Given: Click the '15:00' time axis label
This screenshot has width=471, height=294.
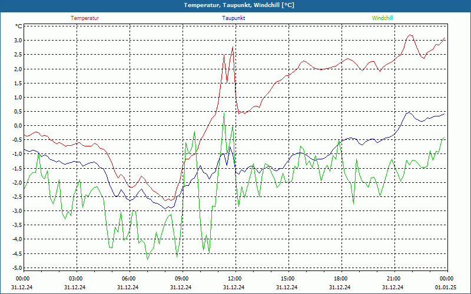Looking at the screenshot, I should point(287,279).
